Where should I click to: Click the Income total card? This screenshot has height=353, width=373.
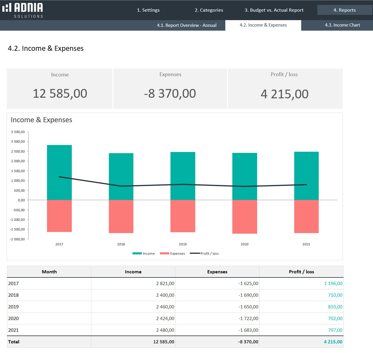tap(60, 89)
